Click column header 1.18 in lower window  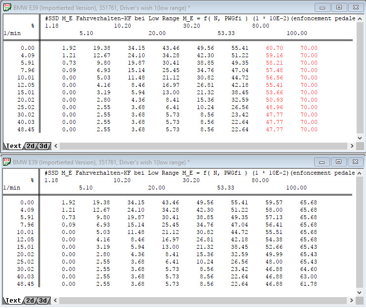click(51, 180)
